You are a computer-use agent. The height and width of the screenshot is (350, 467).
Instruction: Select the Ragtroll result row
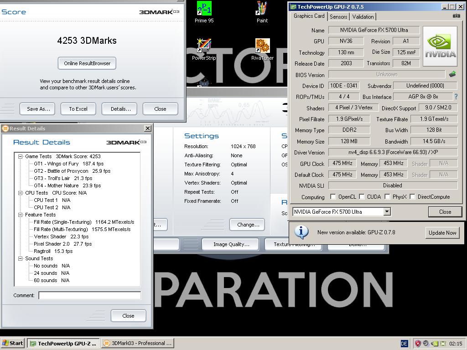(53, 251)
